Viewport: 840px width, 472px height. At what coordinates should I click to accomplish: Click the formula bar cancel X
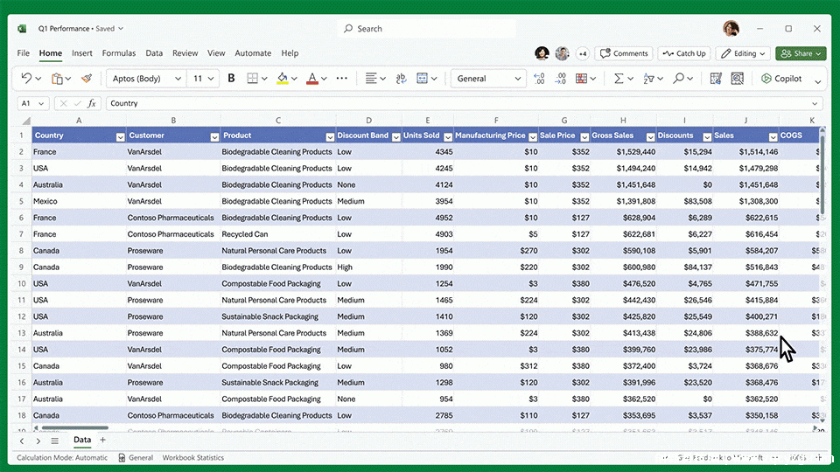[63, 103]
